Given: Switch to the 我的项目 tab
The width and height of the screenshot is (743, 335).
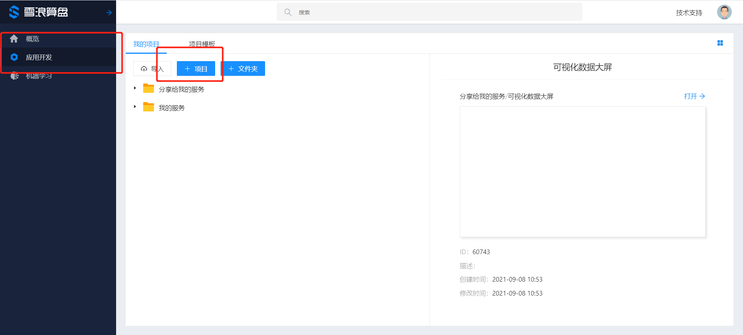Looking at the screenshot, I should pyautogui.click(x=146, y=44).
